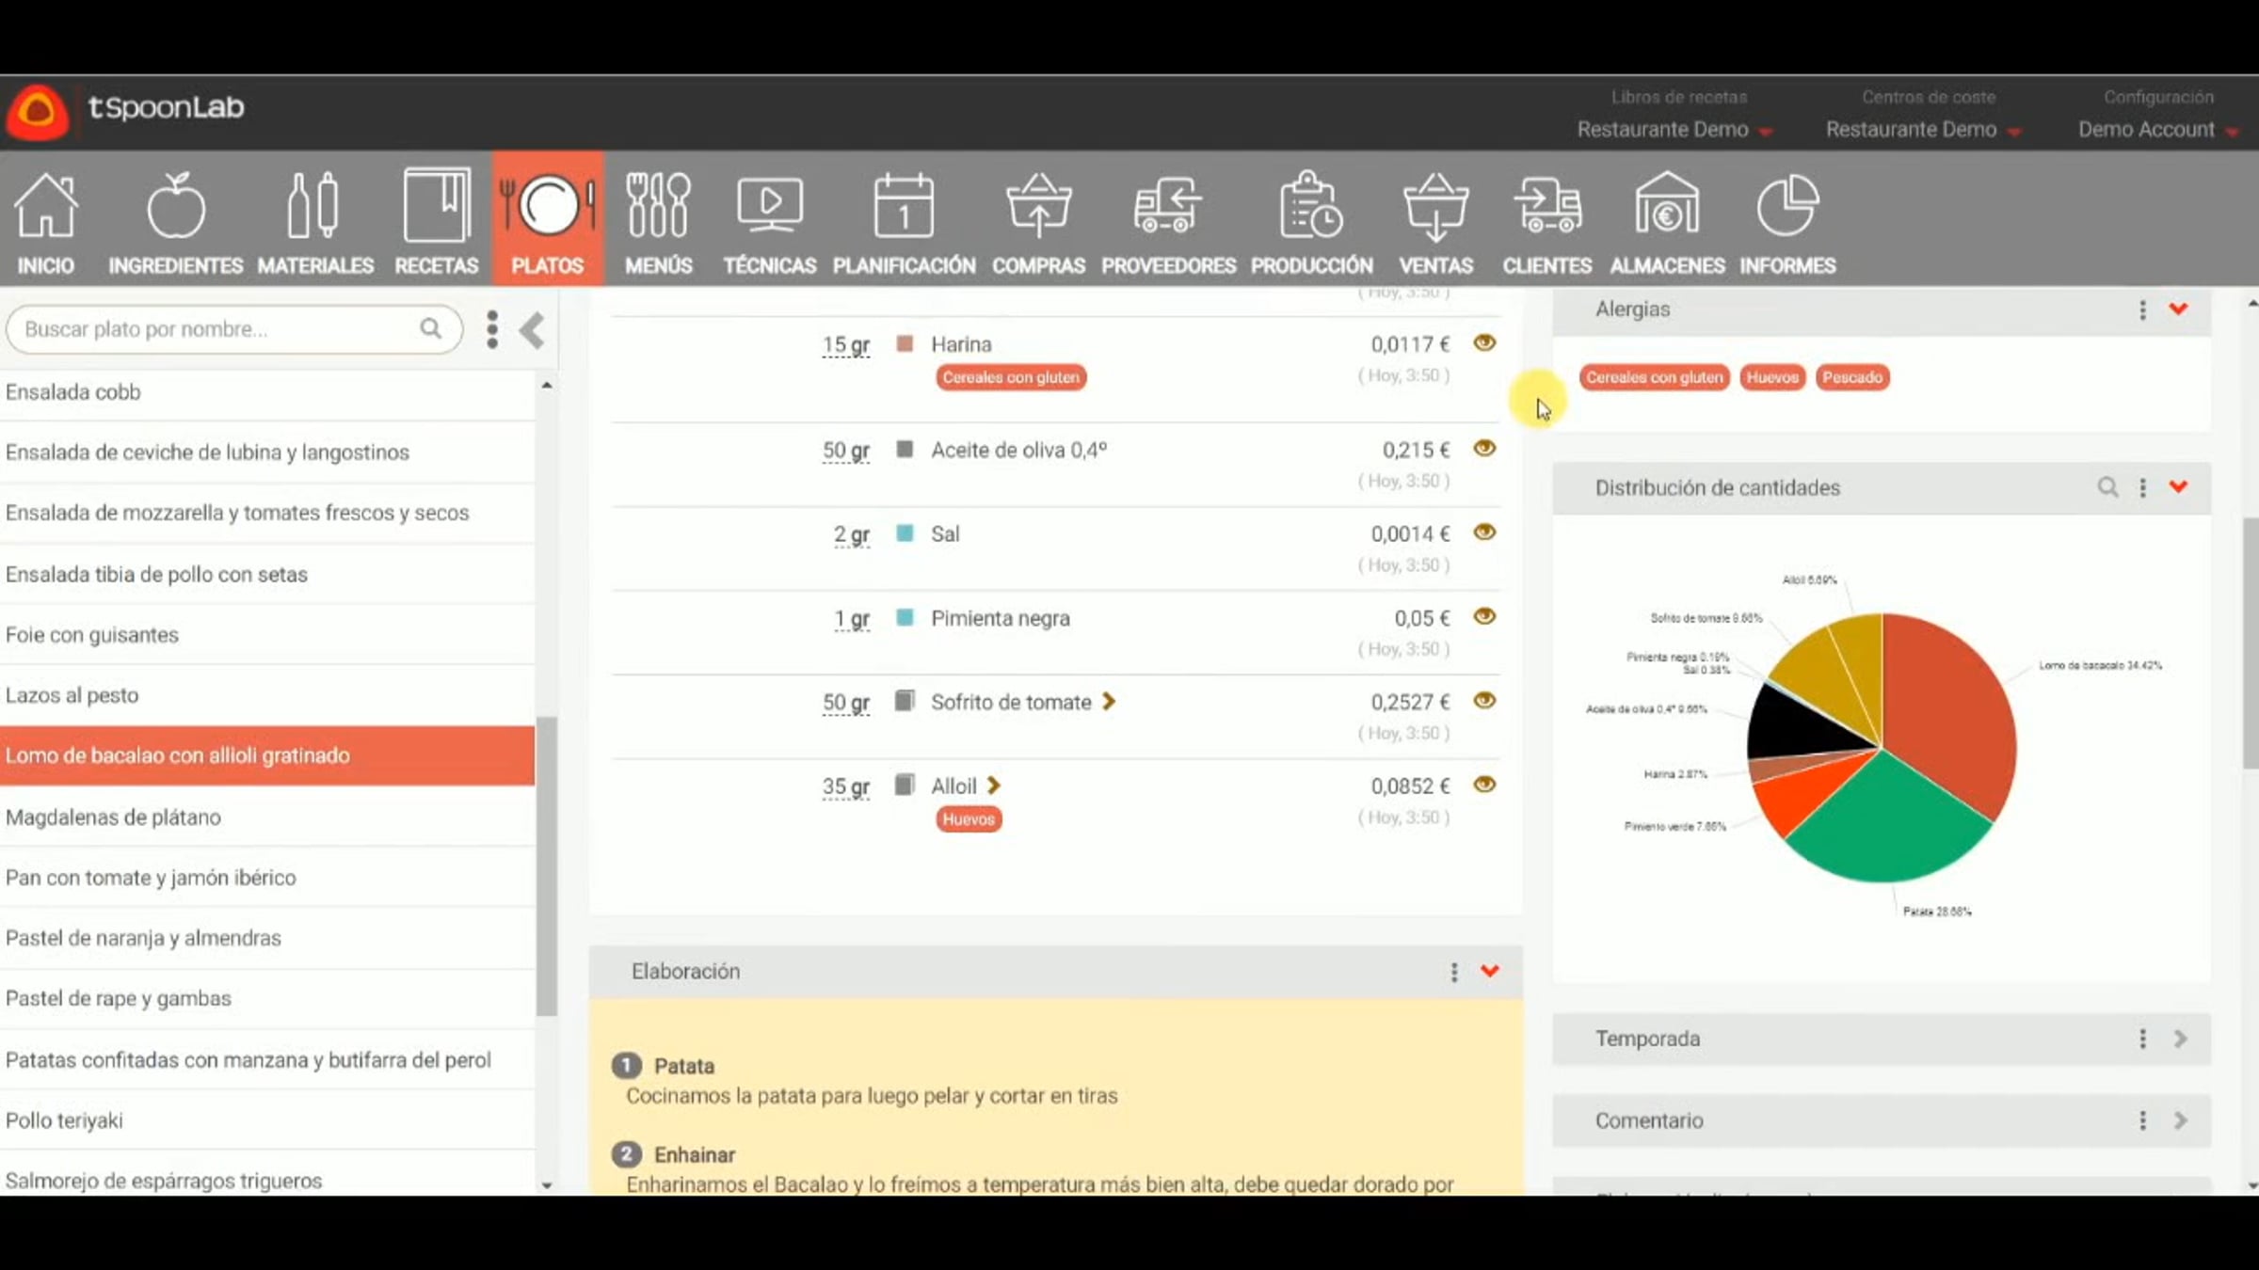Open the dish list options dots menu

tap(491, 329)
